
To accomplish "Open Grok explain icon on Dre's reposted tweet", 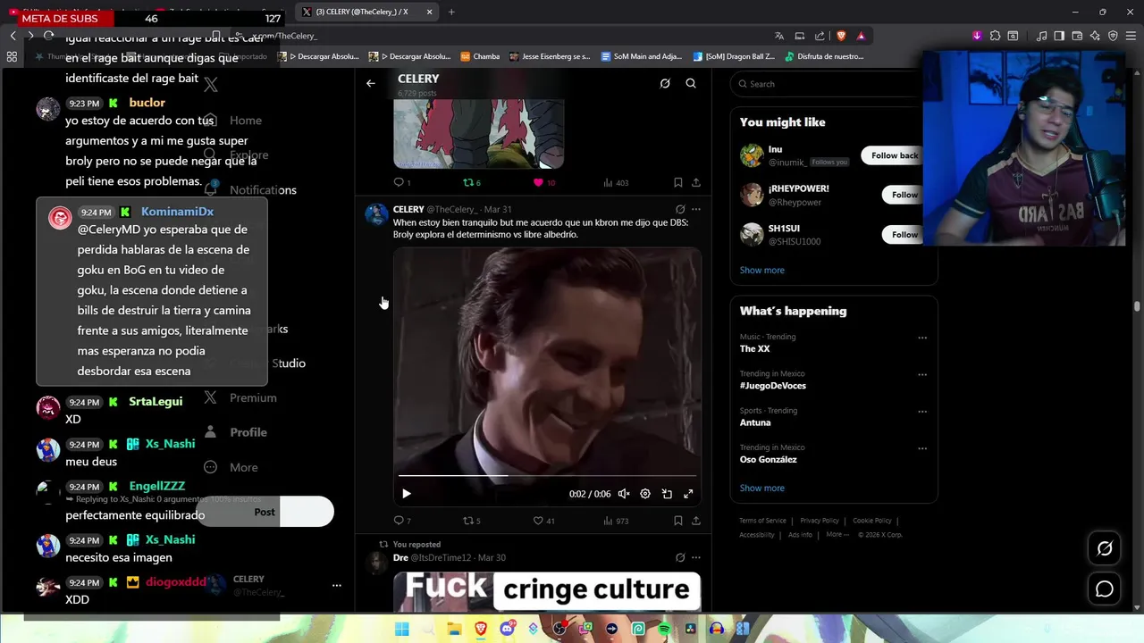I will tap(680, 557).
